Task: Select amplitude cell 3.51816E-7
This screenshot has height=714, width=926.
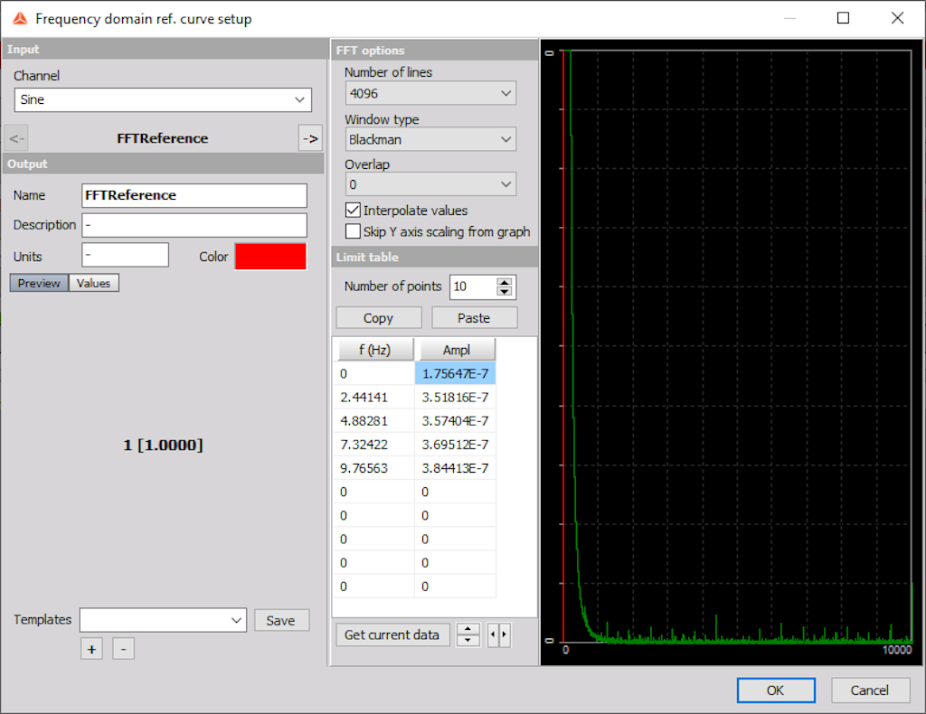Action: [456, 397]
